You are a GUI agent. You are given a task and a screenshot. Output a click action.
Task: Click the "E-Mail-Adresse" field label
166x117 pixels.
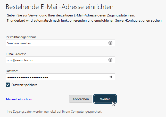coord(16,54)
